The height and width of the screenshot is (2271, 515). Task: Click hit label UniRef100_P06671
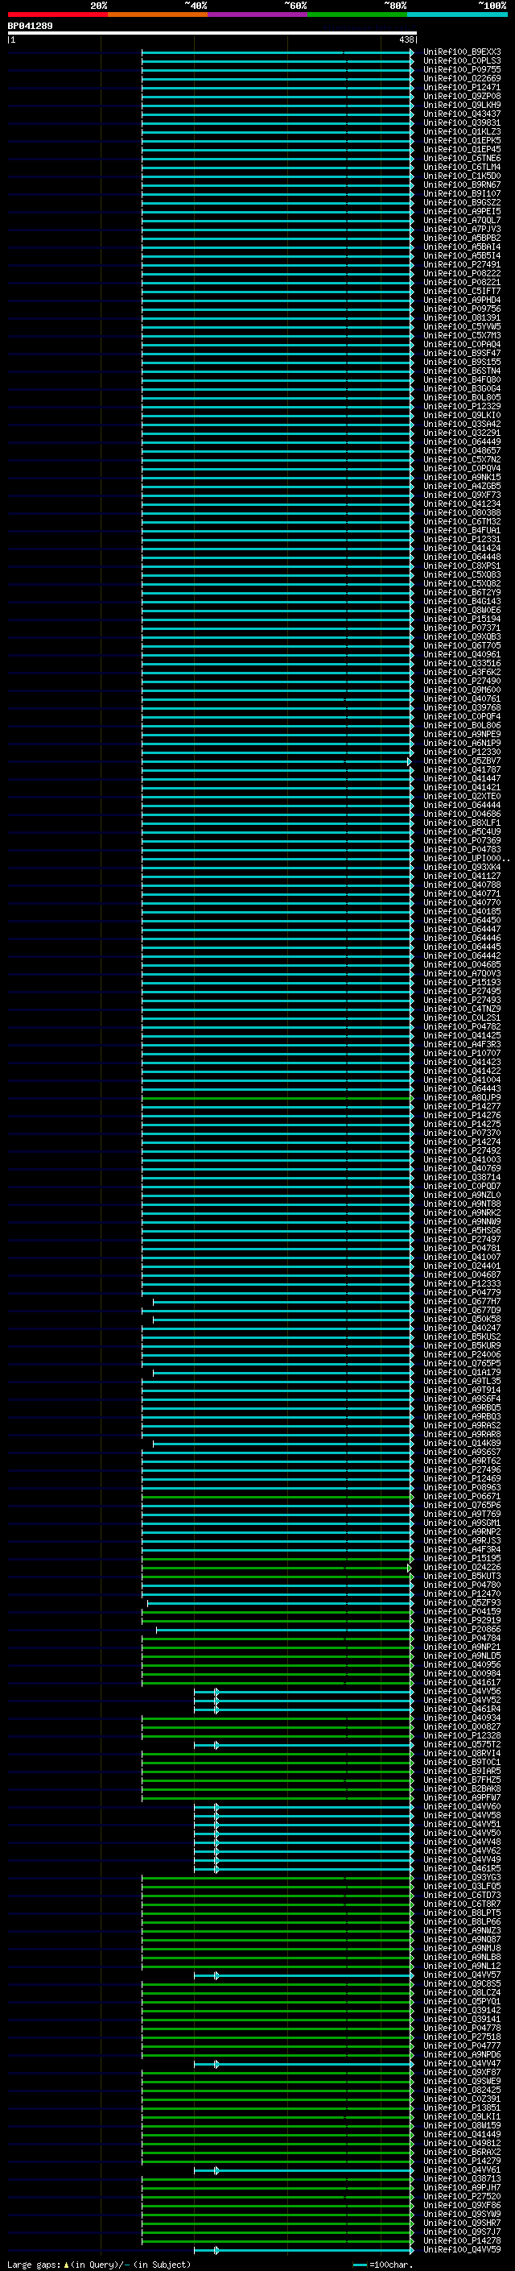tap(462, 1497)
